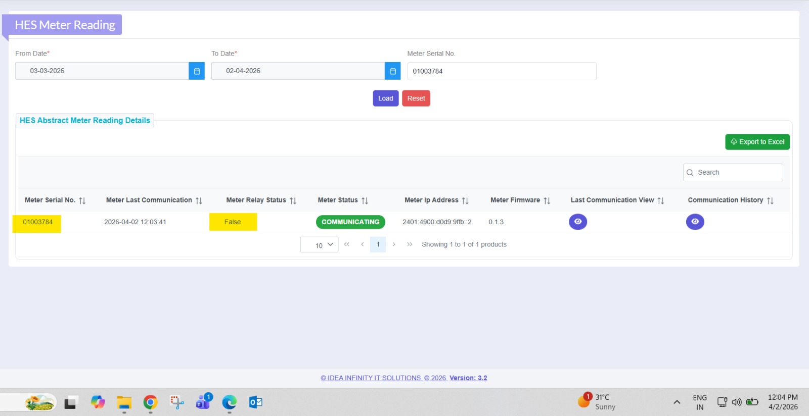Open the From Date calendar picker

point(197,71)
